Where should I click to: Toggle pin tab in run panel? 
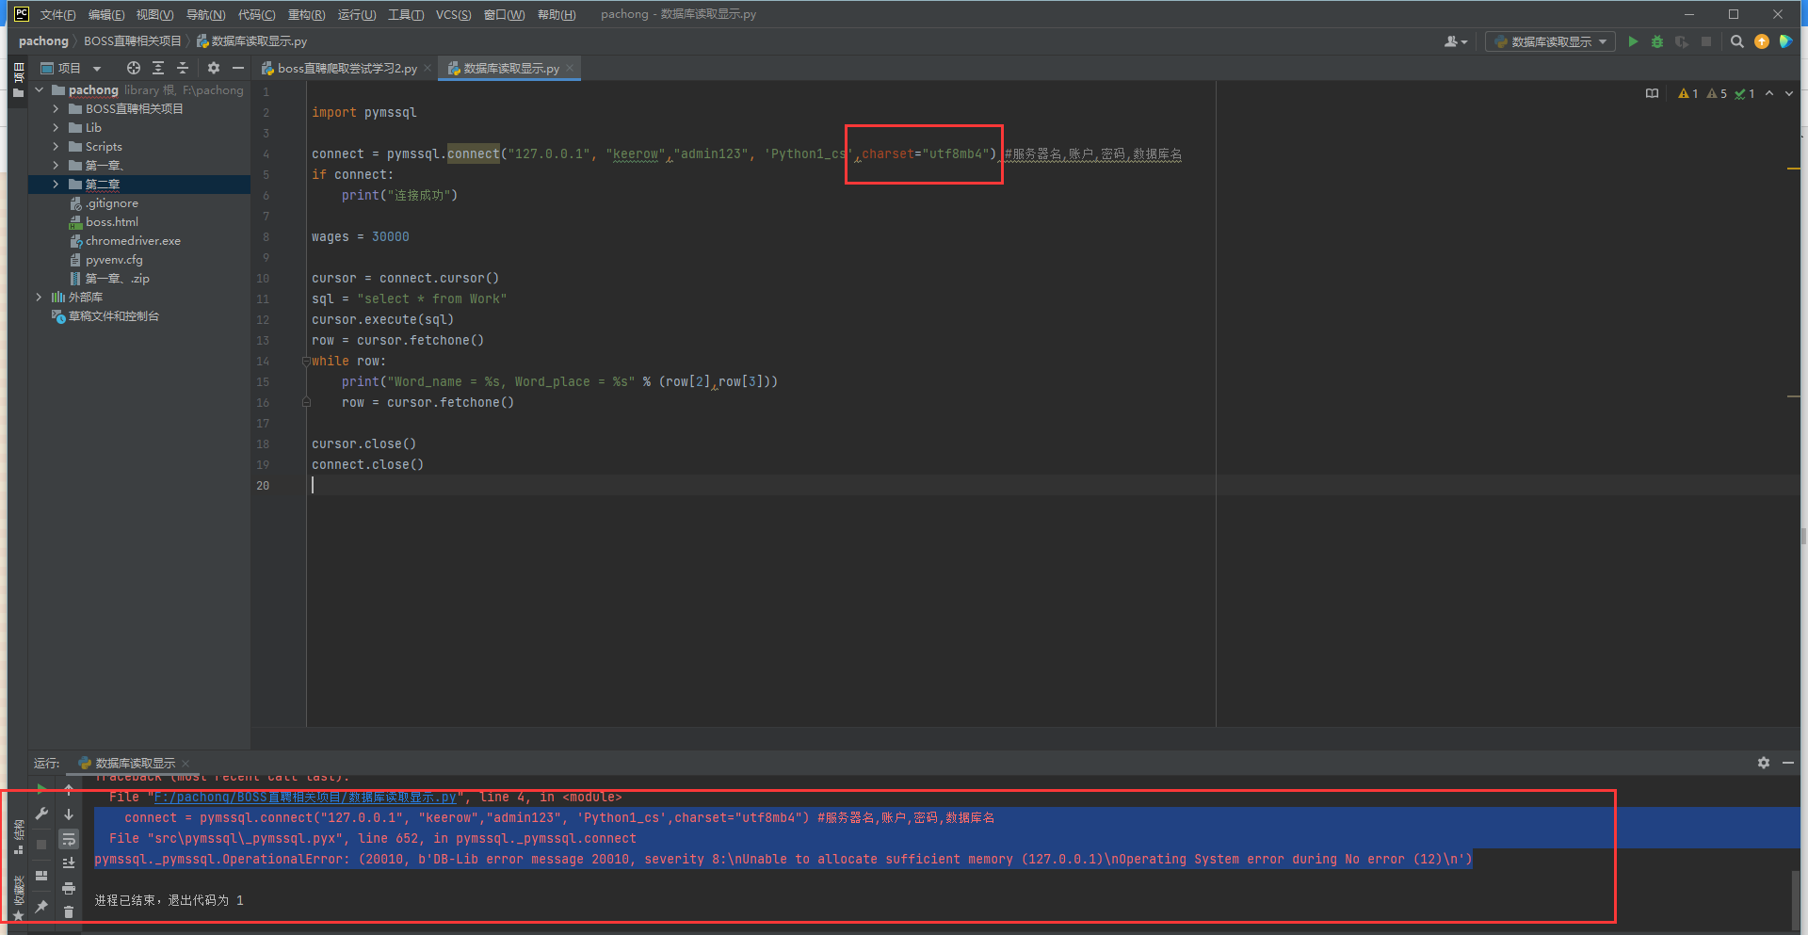41,906
